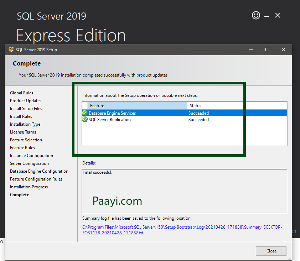Select License Terms in the sidebar

pos(23,132)
